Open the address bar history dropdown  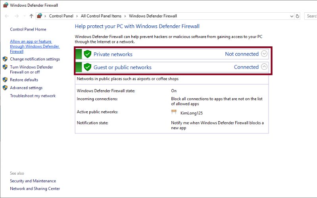tap(292, 16)
